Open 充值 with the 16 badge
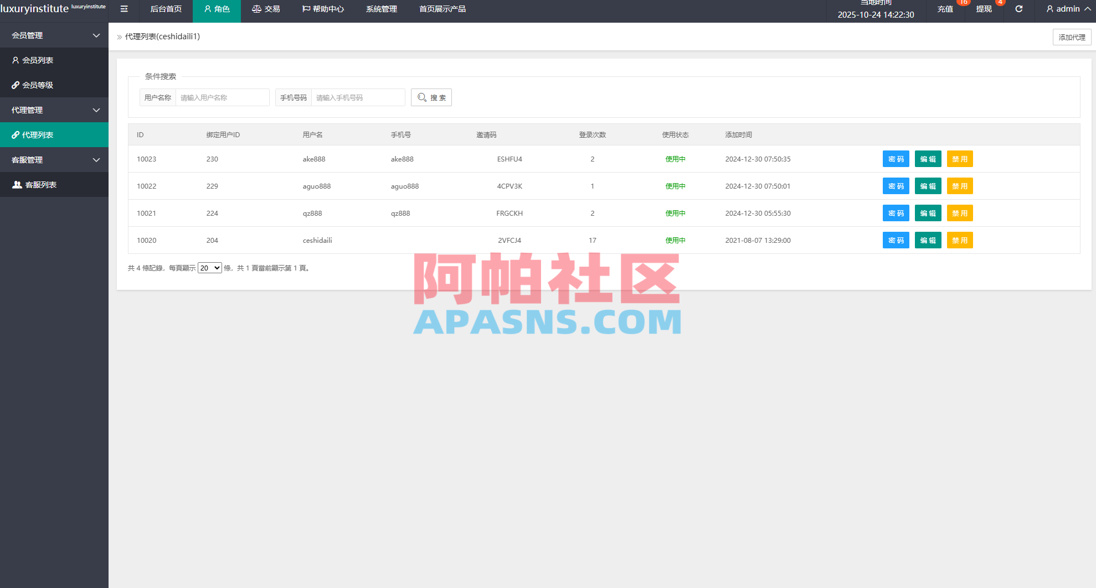 pyautogui.click(x=945, y=9)
